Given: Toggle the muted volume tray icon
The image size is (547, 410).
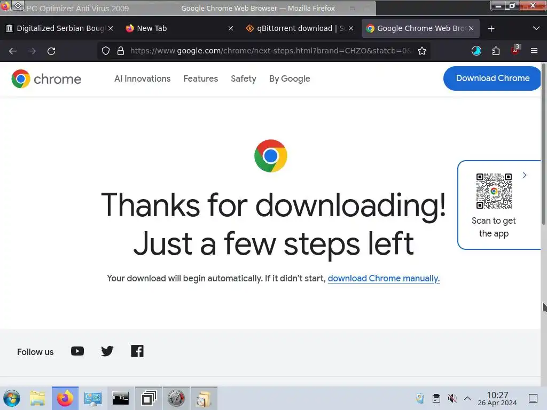Looking at the screenshot, I should click(452, 398).
